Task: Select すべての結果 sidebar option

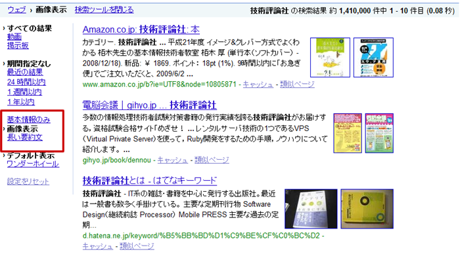Action: 30,28
